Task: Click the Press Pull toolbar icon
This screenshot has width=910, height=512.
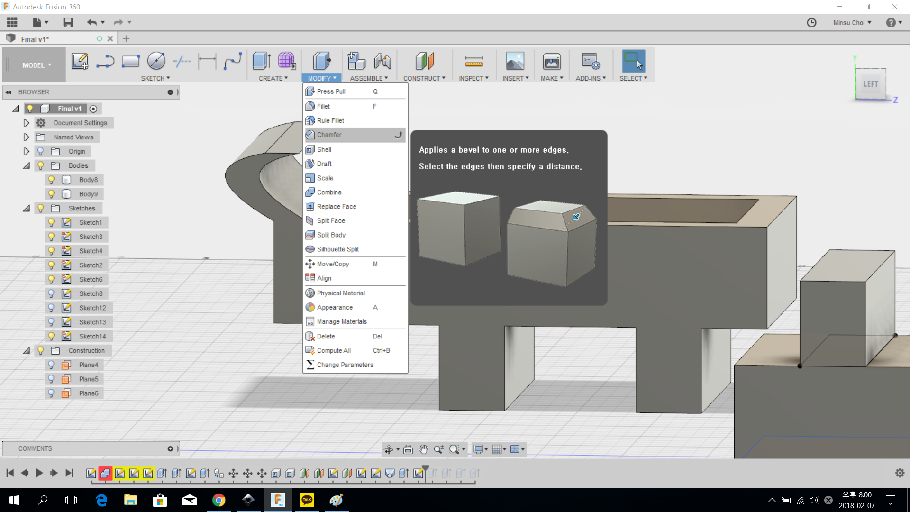Action: [322, 61]
